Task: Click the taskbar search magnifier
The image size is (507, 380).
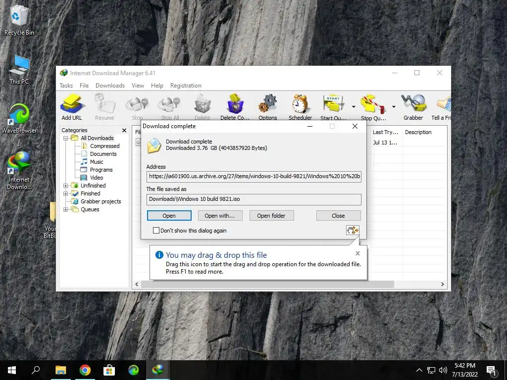Action: [x=36, y=370]
